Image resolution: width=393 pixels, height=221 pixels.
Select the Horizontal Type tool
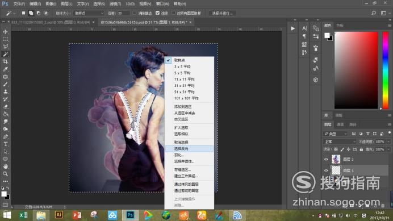[5, 144]
